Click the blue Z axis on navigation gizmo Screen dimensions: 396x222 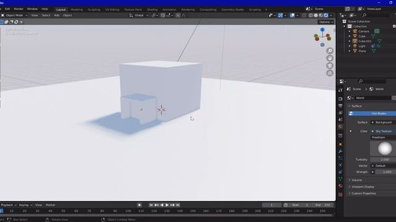[x=322, y=30]
